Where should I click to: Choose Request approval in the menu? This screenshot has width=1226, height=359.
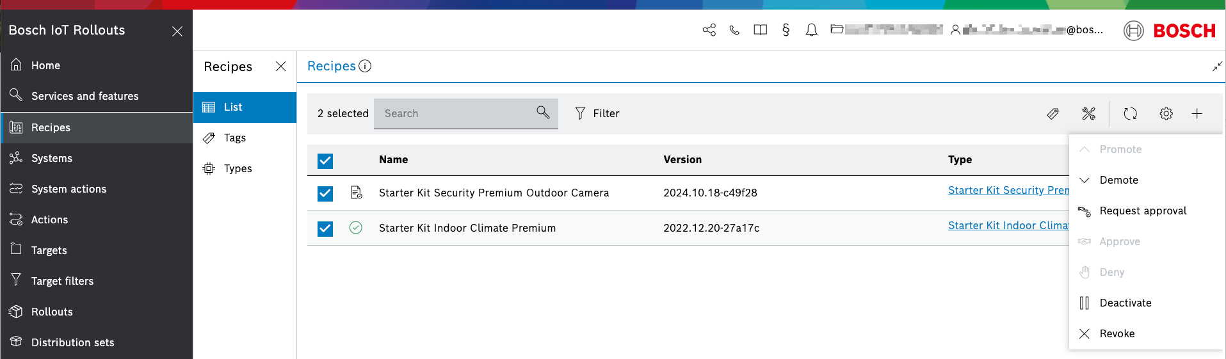click(x=1143, y=211)
